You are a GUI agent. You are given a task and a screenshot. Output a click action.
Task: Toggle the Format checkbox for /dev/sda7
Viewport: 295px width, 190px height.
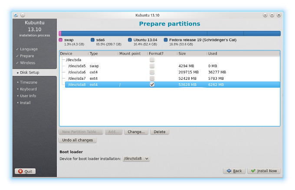point(152,79)
